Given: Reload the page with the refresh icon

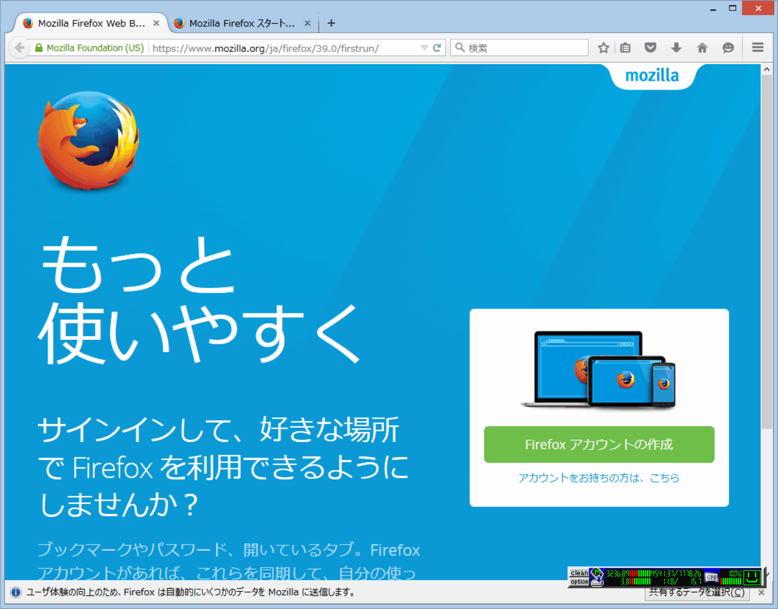Looking at the screenshot, I should [437, 48].
